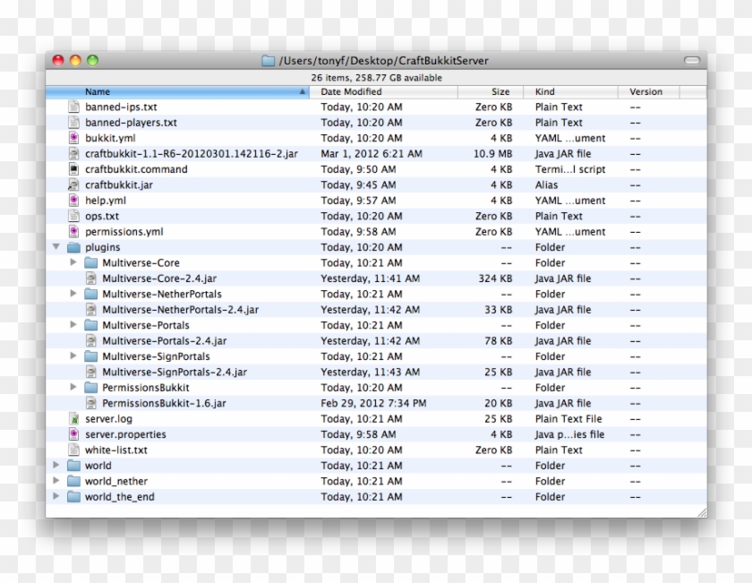Click the server.properties file icon
Image resolution: width=752 pixels, height=583 pixels.
pos(74,434)
